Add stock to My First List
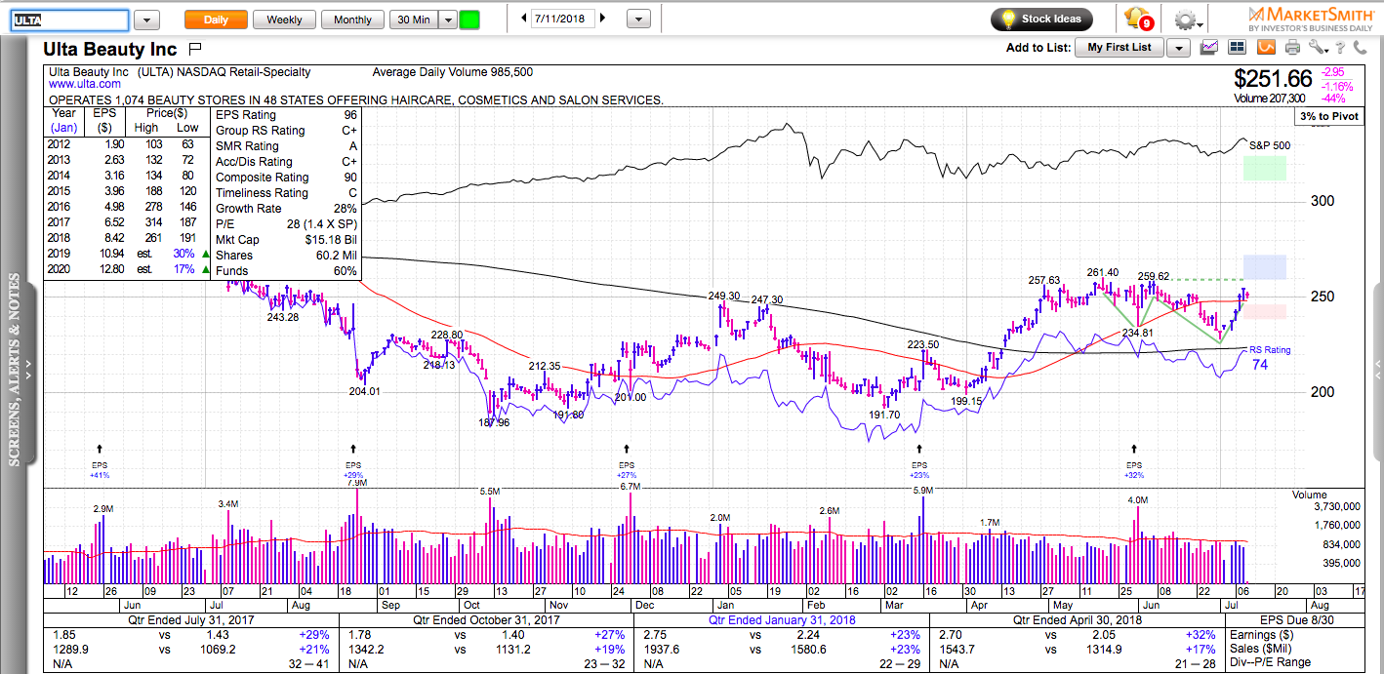Image resolution: width=1384 pixels, height=674 pixels. [1119, 48]
